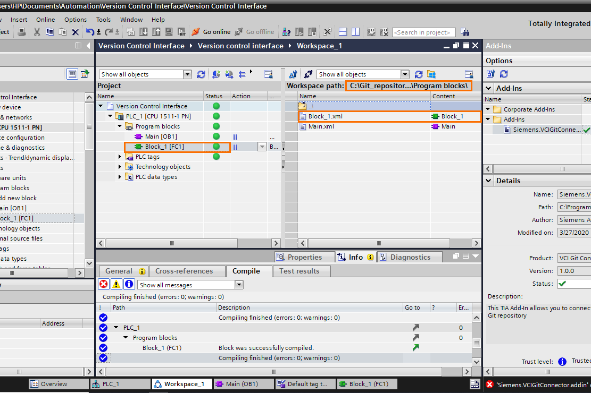Screen dimensions: 591x393
Task: Switch to Properties tab
Action: click(305, 257)
